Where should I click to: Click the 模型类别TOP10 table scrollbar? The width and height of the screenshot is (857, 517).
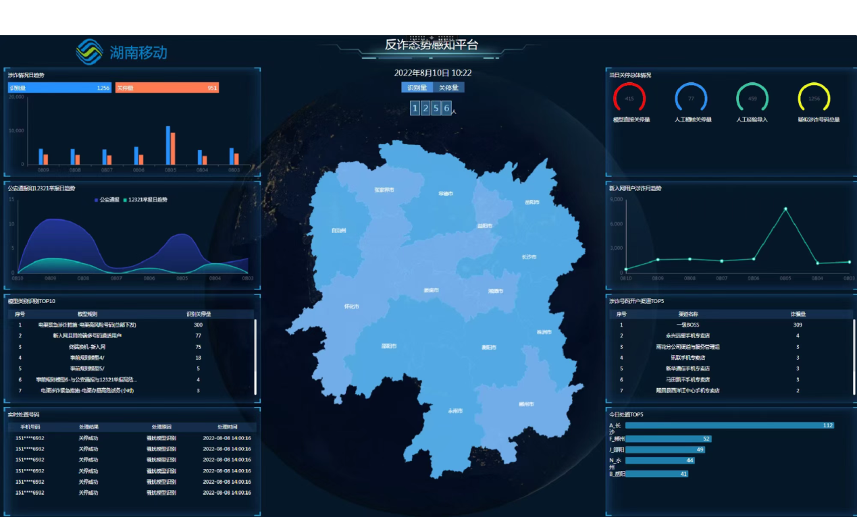[x=255, y=356]
